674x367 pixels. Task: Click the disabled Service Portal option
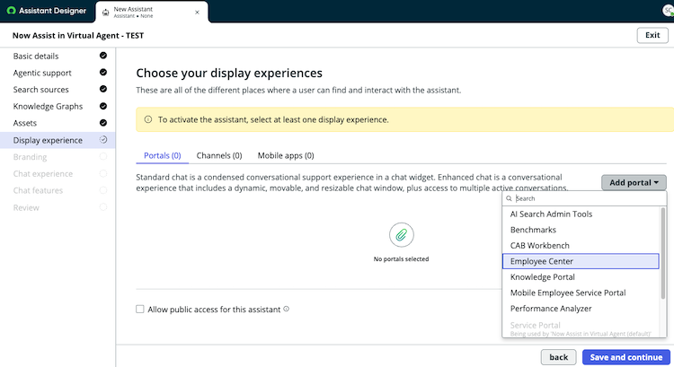click(x=581, y=328)
